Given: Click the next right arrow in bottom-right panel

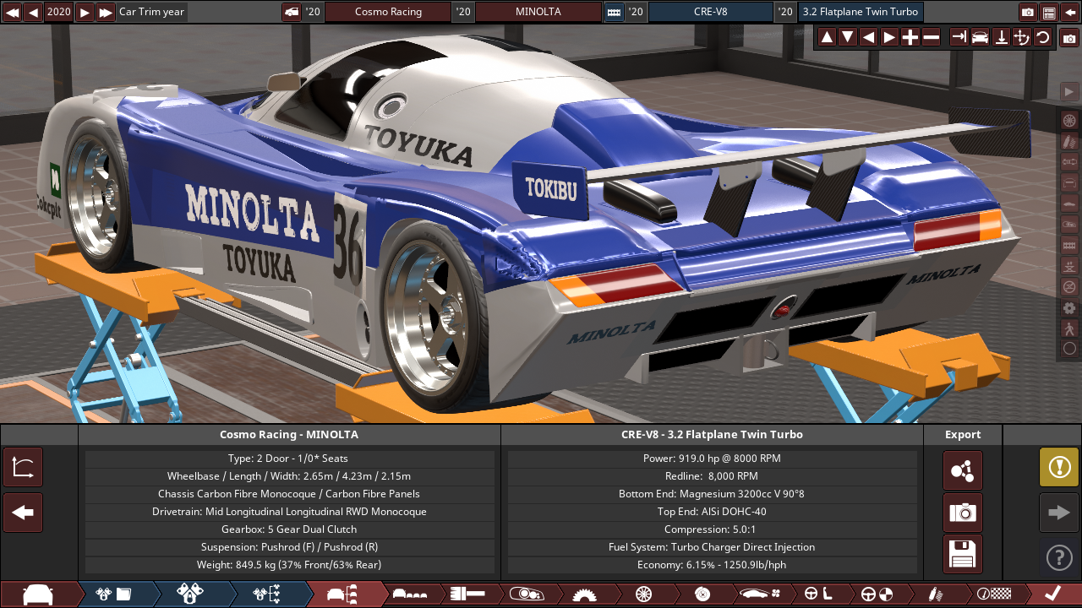Looking at the screenshot, I should [x=1059, y=513].
